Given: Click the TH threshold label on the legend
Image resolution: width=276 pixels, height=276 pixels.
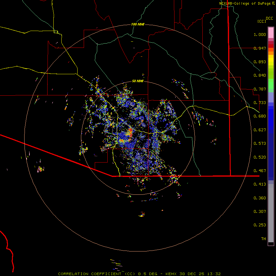Looking at the screenshot, I should [263, 239].
